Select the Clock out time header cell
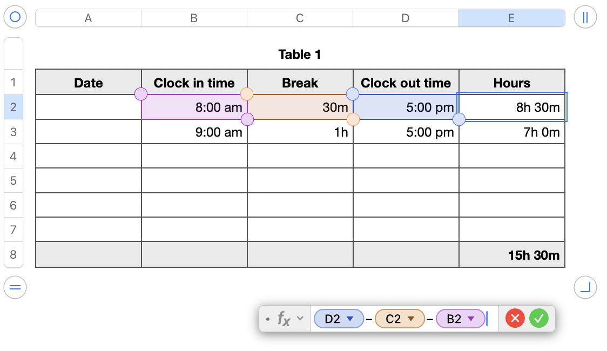The image size is (607, 351). [x=406, y=83]
